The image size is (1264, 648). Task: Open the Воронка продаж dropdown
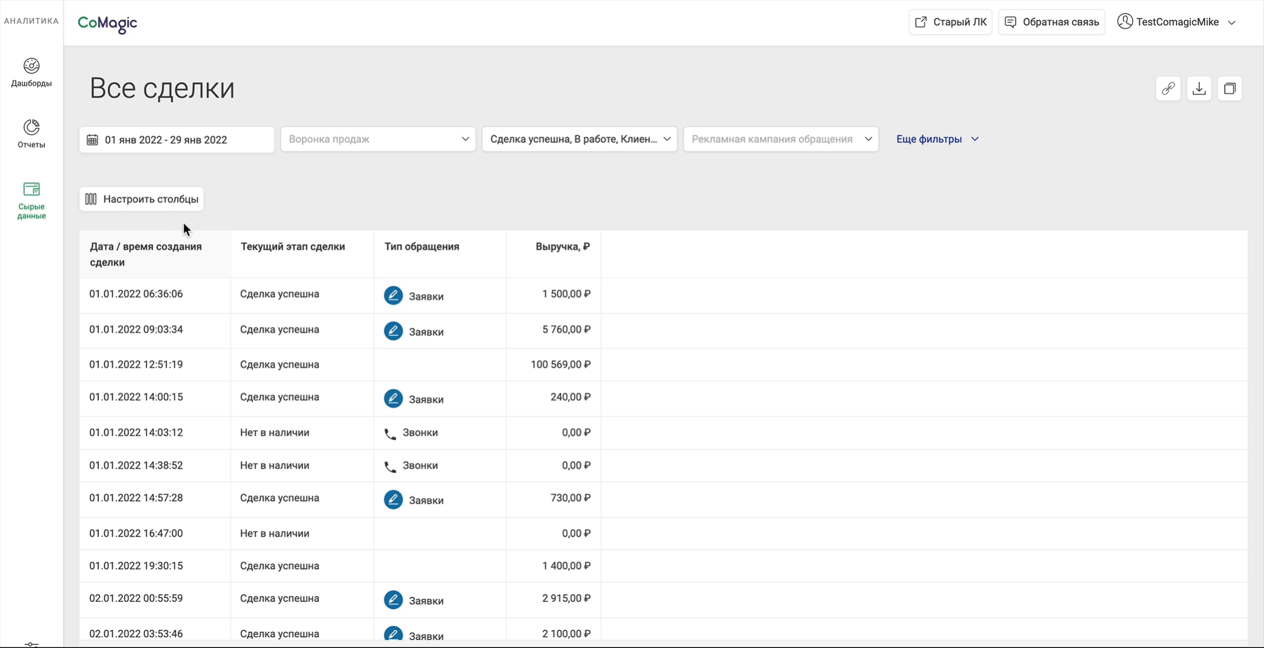(378, 139)
